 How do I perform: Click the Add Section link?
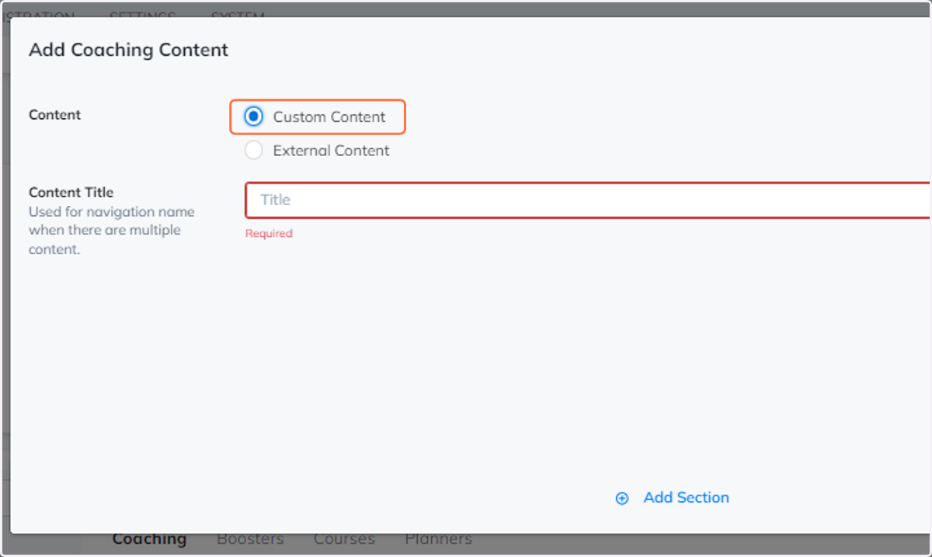tap(687, 498)
